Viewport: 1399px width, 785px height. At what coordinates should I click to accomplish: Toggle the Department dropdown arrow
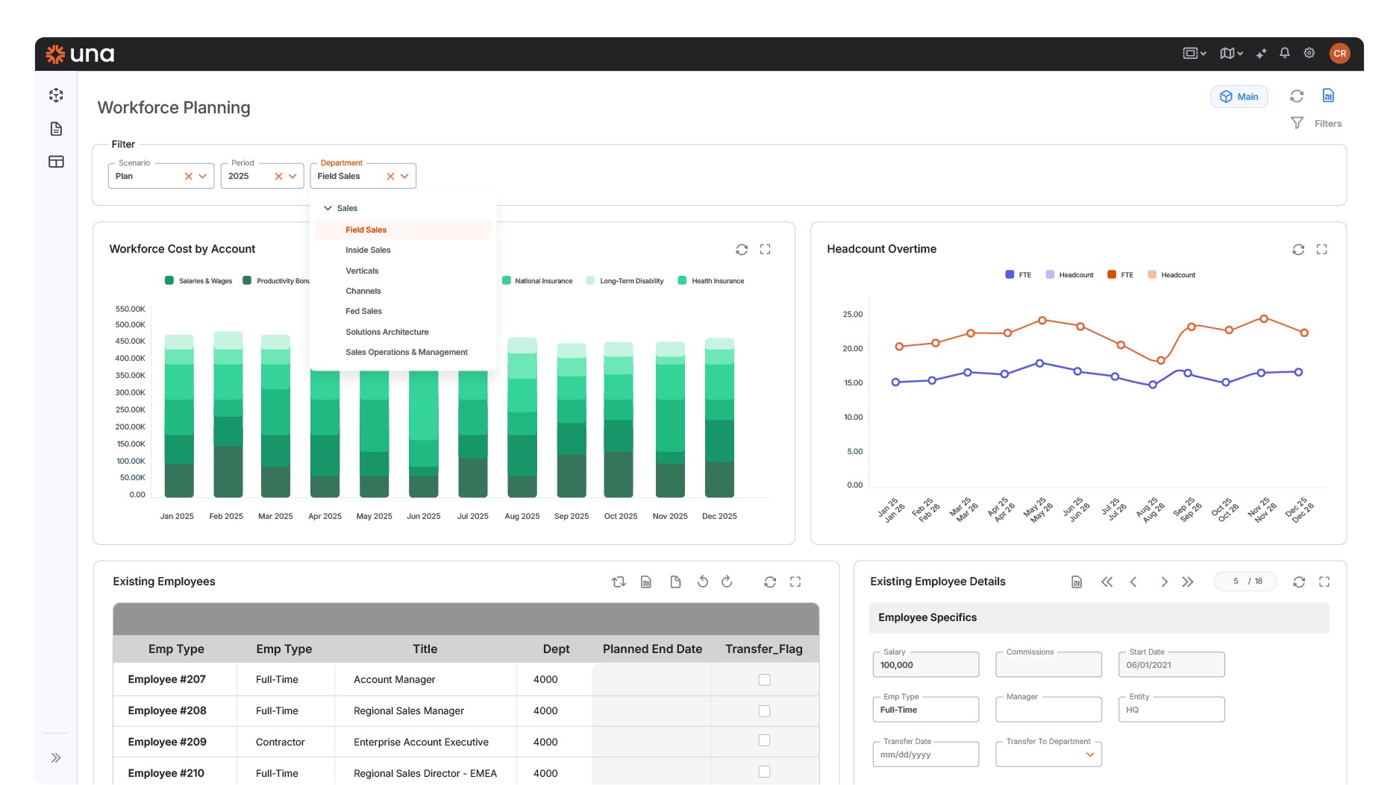tap(404, 177)
